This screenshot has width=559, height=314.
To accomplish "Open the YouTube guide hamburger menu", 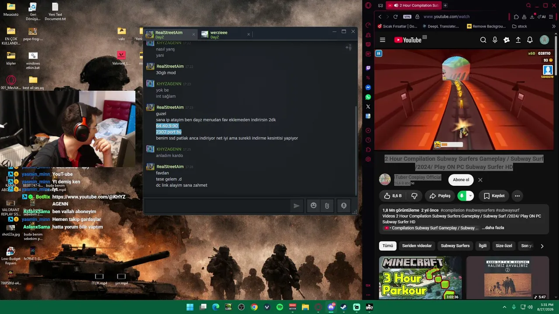I will [x=383, y=40].
